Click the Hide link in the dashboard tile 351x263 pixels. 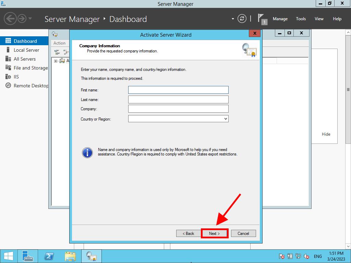point(326,134)
